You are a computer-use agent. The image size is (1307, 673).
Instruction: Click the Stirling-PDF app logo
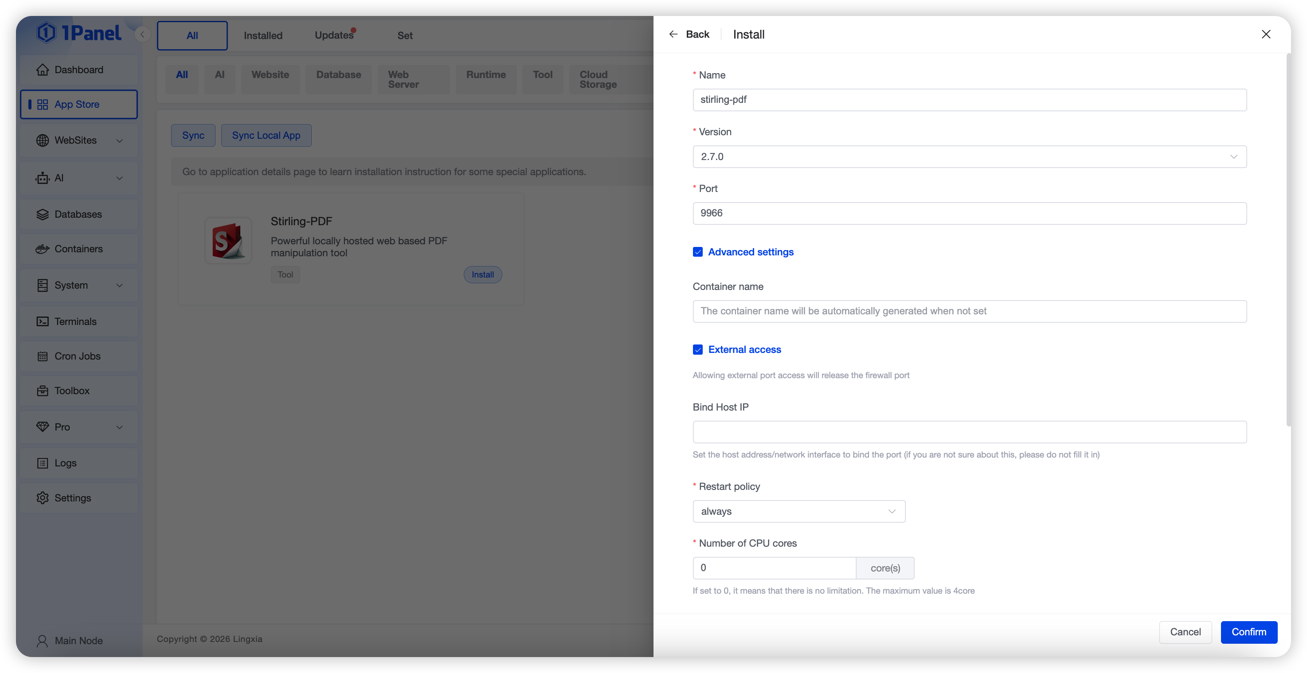point(228,241)
